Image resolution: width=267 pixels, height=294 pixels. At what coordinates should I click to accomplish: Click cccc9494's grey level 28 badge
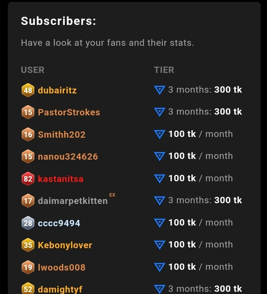coord(28,223)
